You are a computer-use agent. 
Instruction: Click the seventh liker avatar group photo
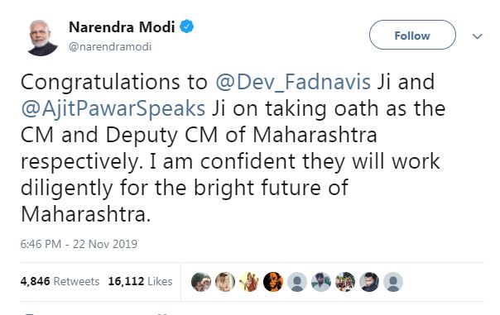345,282
